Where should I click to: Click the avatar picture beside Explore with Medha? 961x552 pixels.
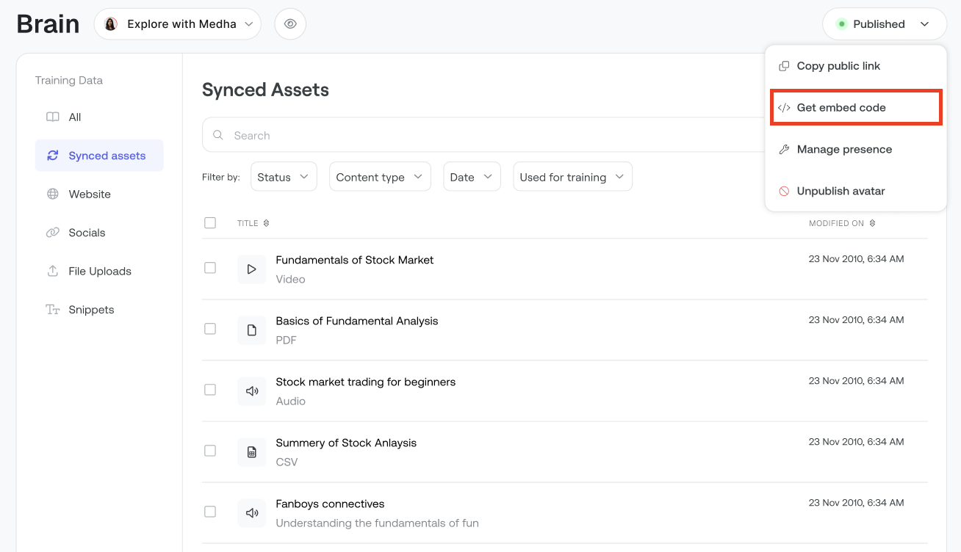pyautogui.click(x=111, y=24)
